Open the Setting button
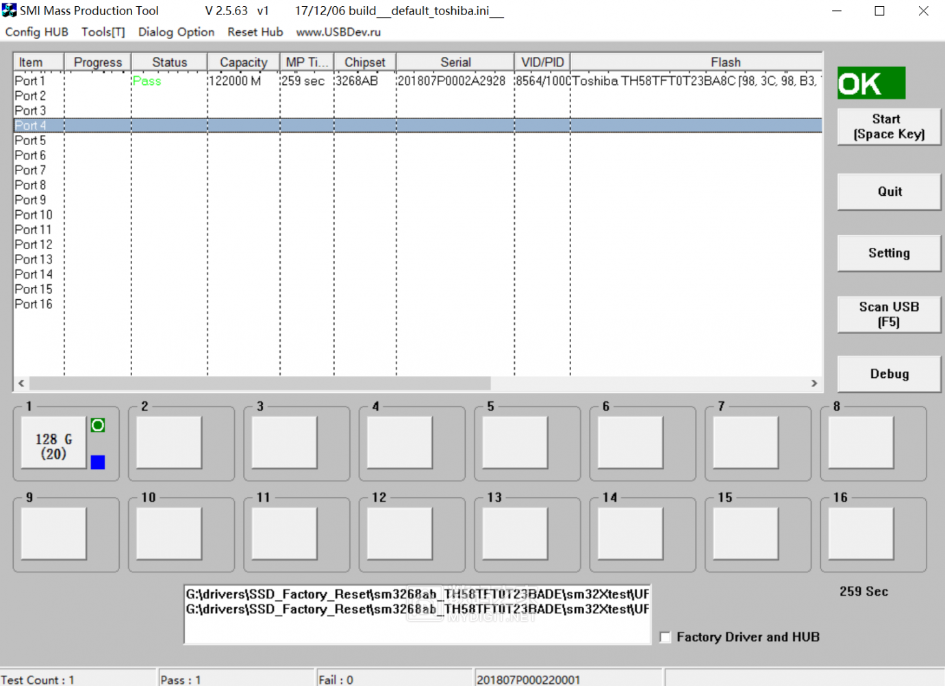This screenshot has width=945, height=686. [889, 253]
